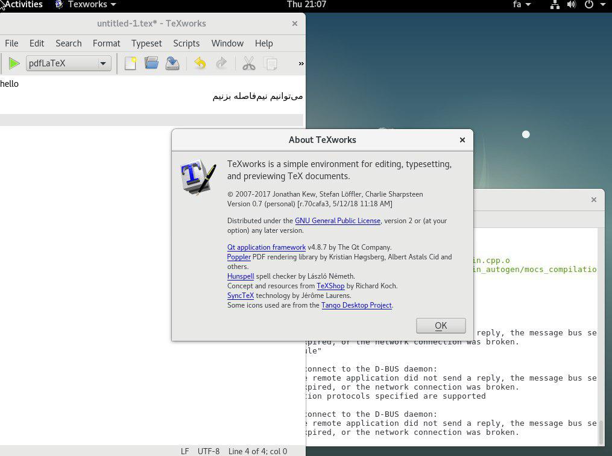The width and height of the screenshot is (612, 456).
Task: Open the Poppler link
Action: (x=239, y=257)
